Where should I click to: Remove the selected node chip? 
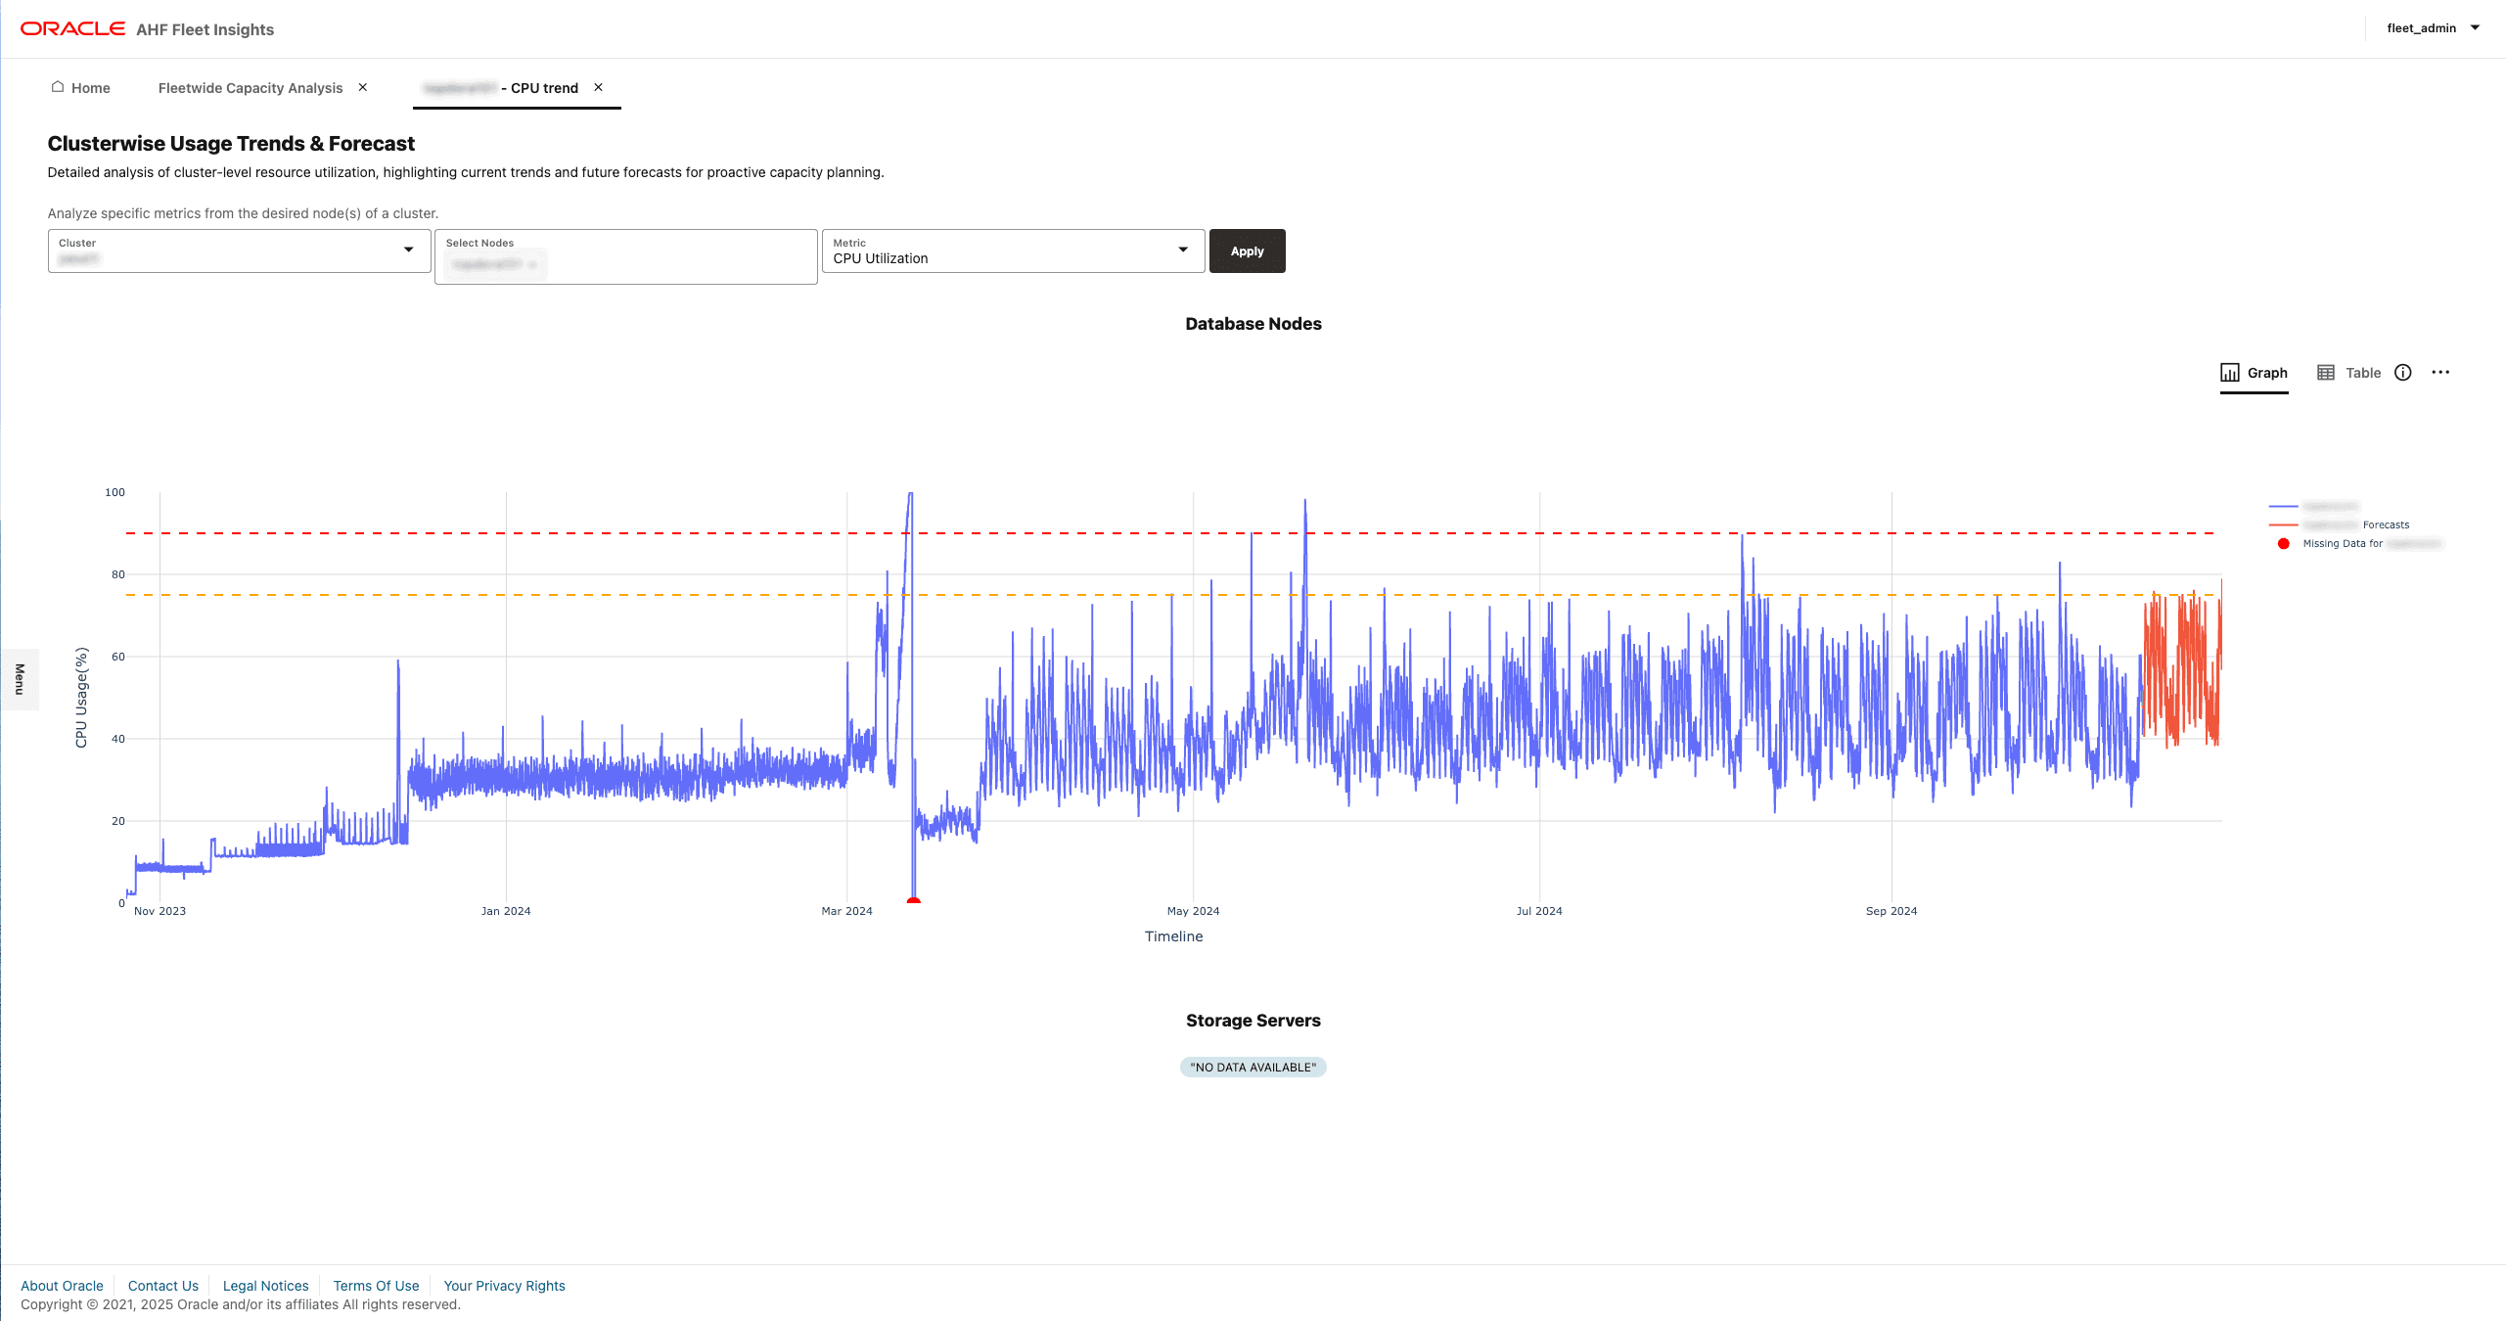point(532,264)
